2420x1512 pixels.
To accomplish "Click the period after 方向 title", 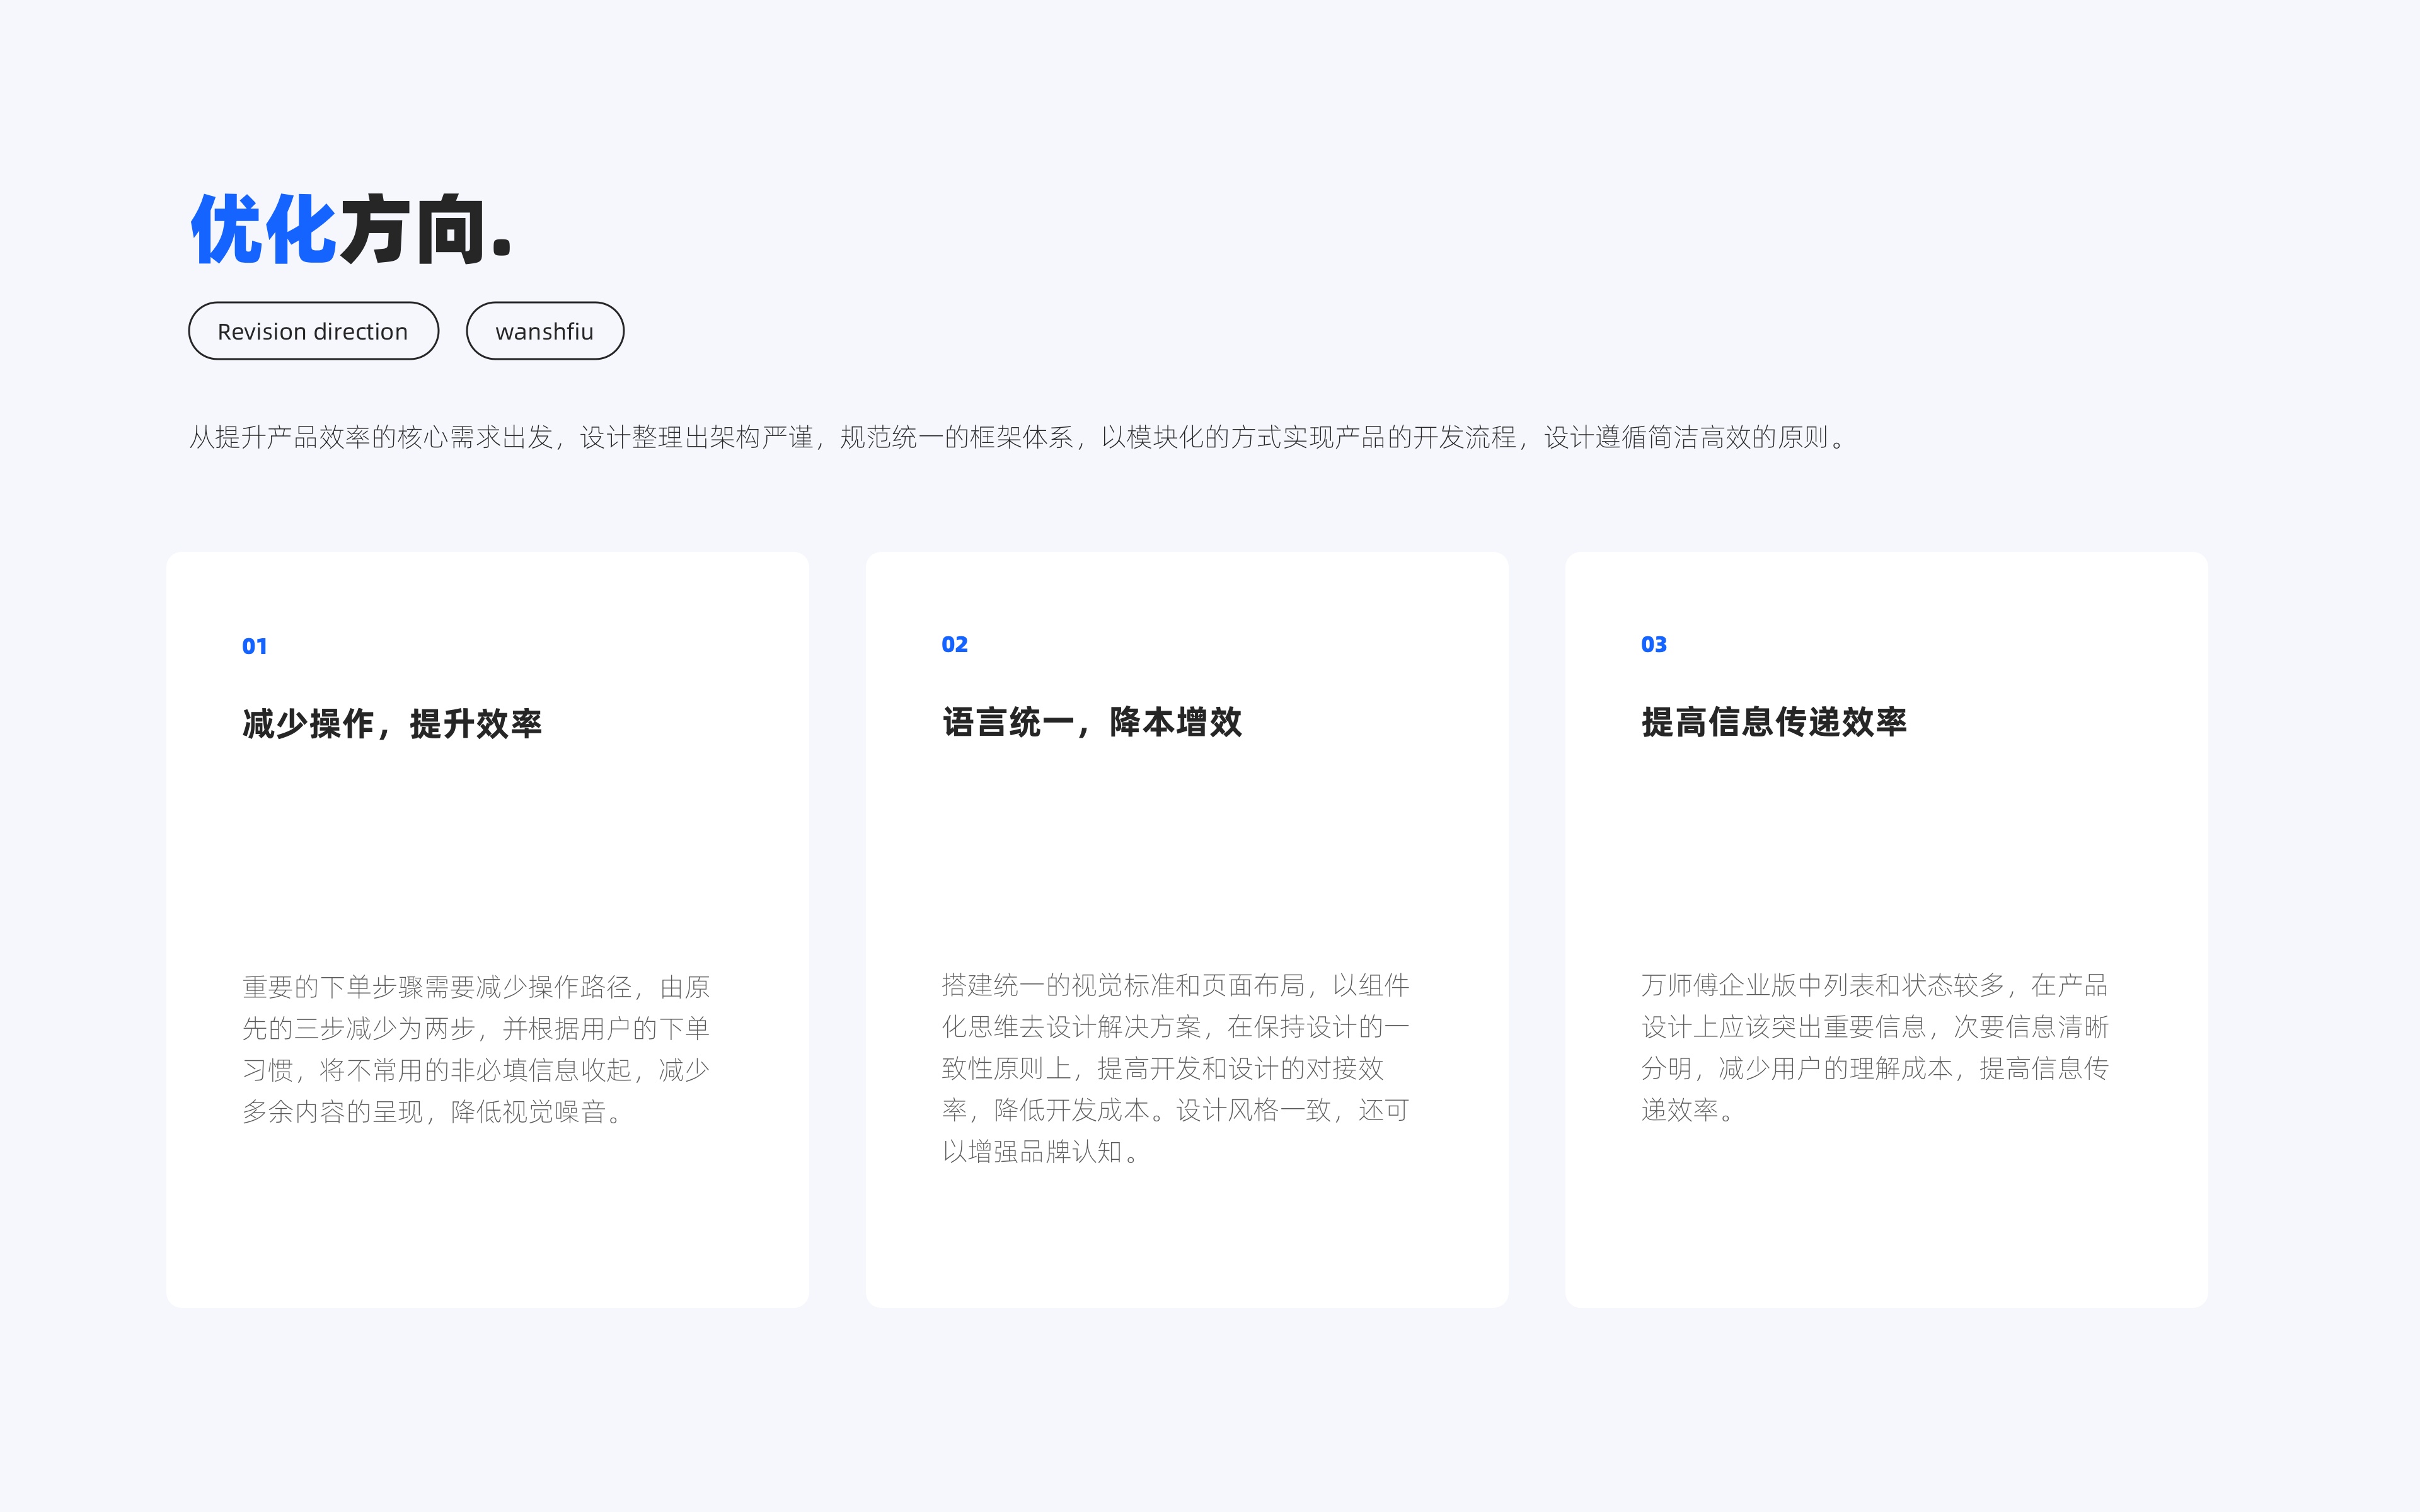I will point(502,248).
